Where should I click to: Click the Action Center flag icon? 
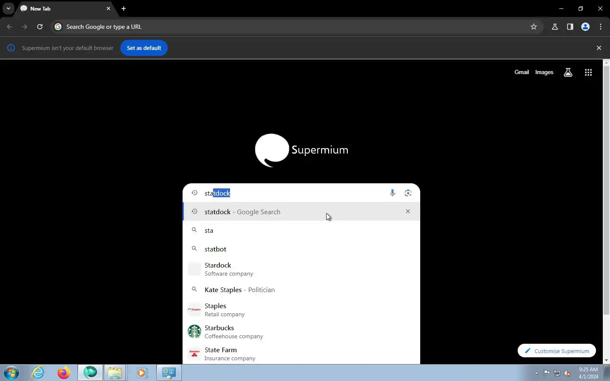click(547, 373)
